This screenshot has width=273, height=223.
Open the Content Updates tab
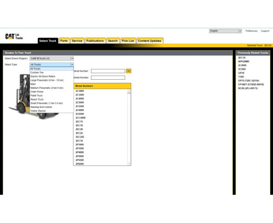149,41
